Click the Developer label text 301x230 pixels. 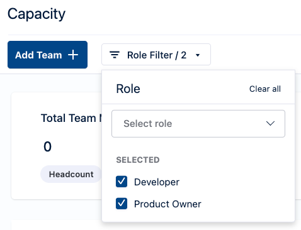pos(157,182)
